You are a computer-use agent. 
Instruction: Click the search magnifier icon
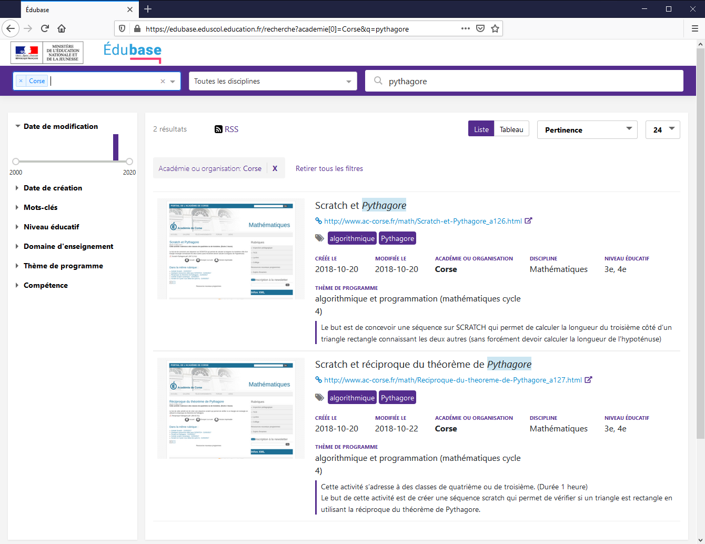(x=378, y=80)
